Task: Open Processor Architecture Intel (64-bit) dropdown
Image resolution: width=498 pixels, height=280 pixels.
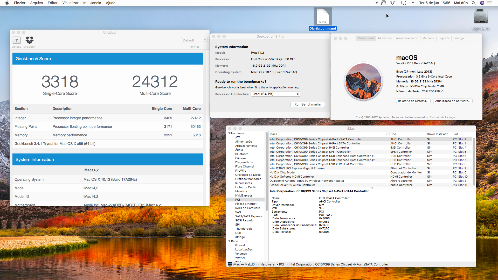Action: (x=275, y=94)
